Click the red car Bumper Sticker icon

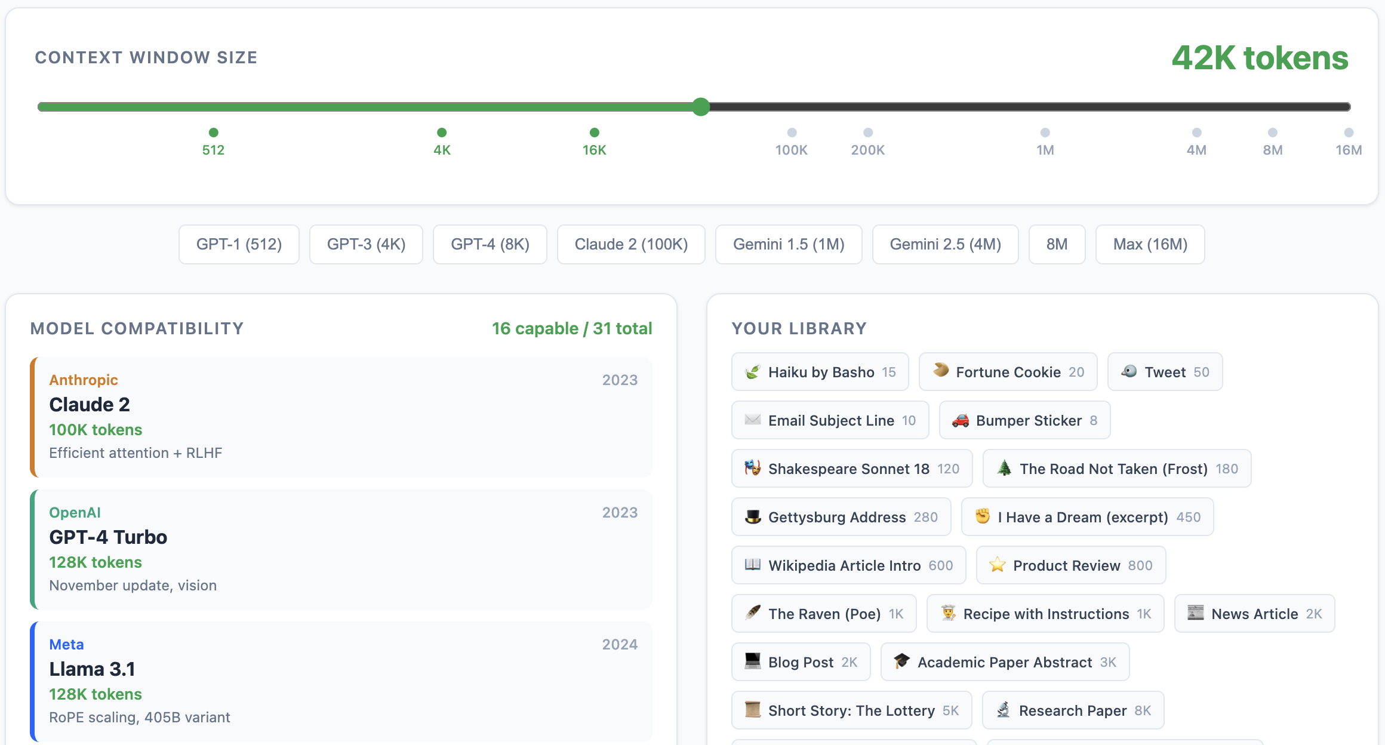pyautogui.click(x=961, y=420)
